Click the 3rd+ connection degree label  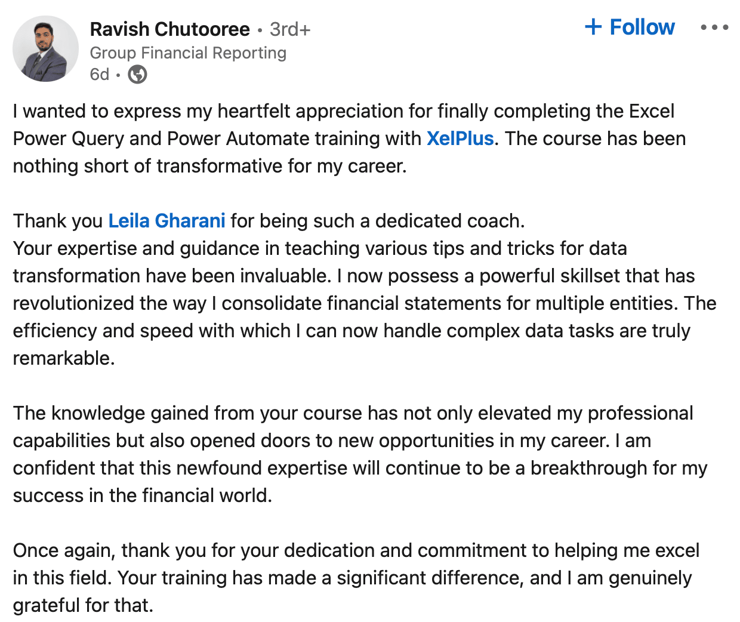(x=290, y=29)
